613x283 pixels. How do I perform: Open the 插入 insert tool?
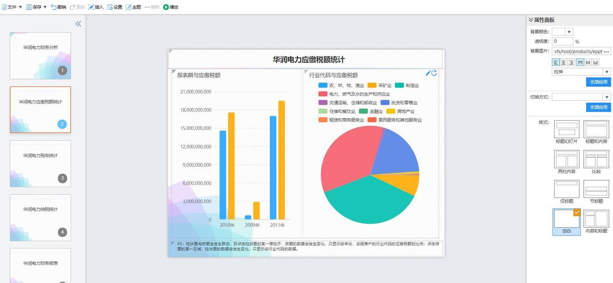pos(91,7)
